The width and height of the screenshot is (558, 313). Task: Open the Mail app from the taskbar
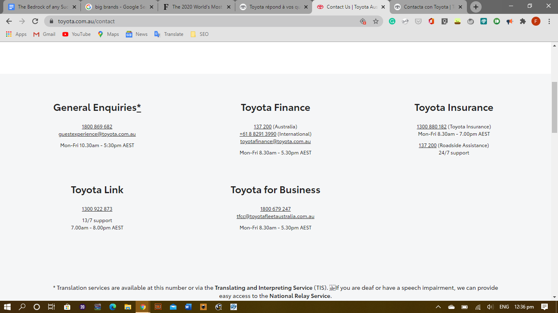173,307
